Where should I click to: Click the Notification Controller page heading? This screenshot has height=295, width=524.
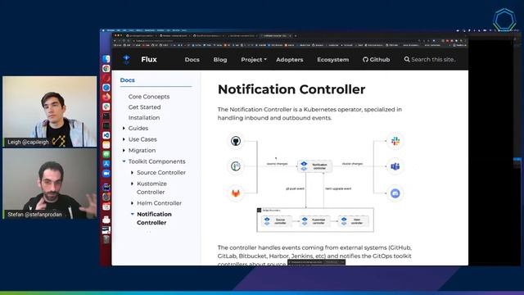pos(291,89)
